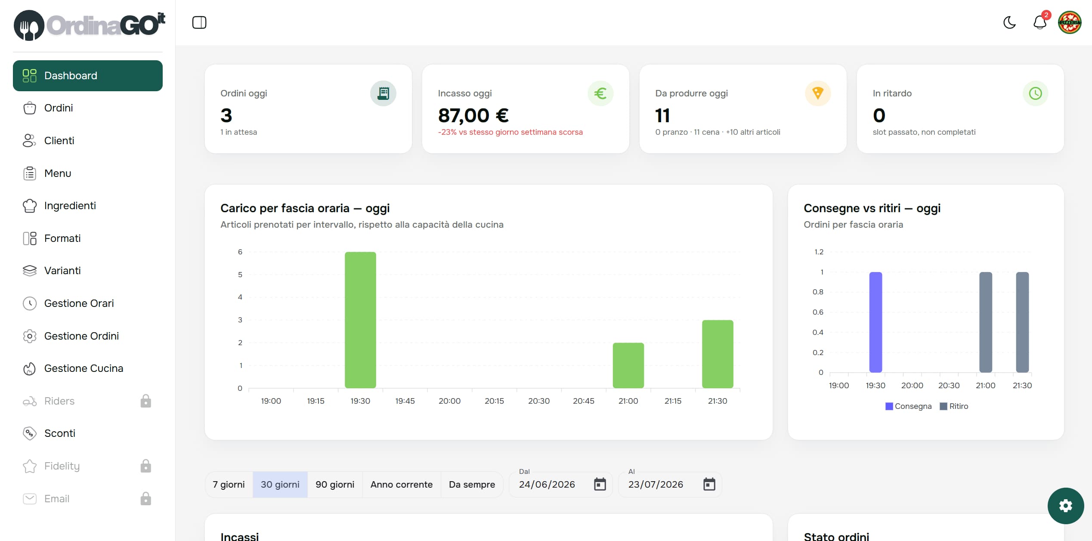Switch to dark mode moon icon
The image size is (1092, 541).
[1009, 22]
